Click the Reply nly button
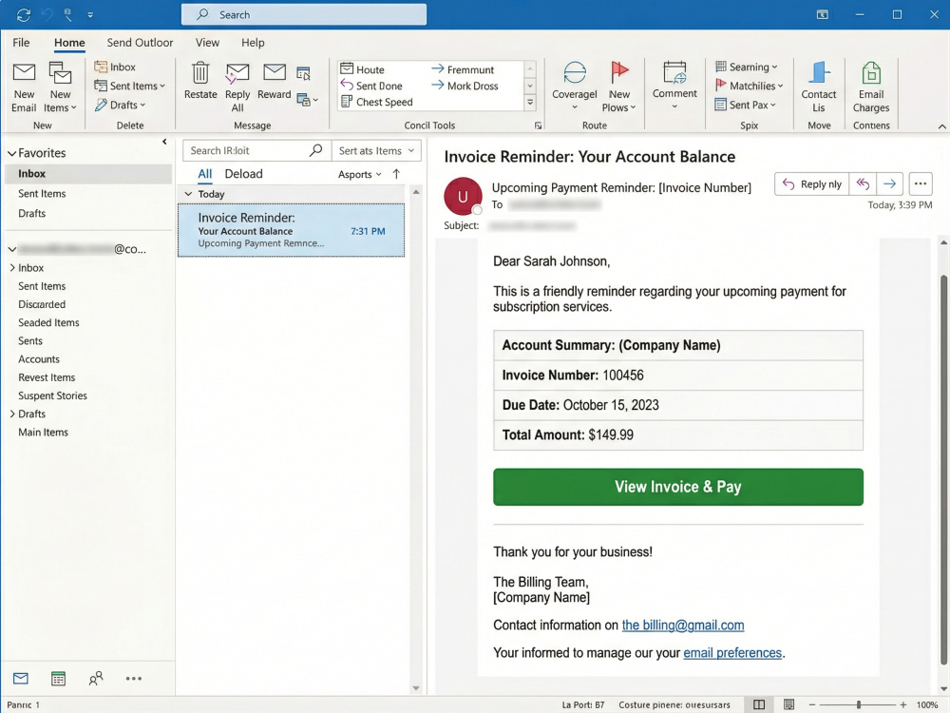The width and height of the screenshot is (950, 713). tap(812, 183)
